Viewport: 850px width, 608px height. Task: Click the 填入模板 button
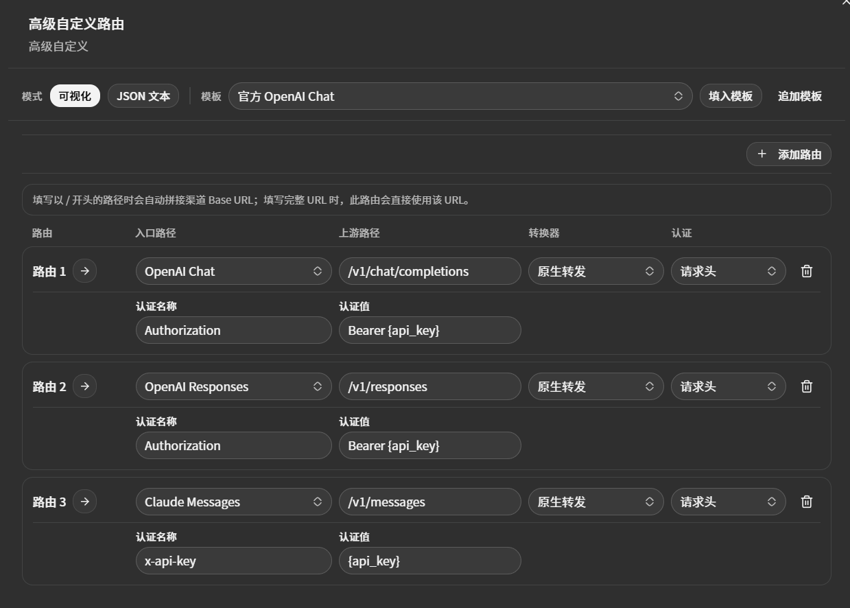tap(731, 96)
